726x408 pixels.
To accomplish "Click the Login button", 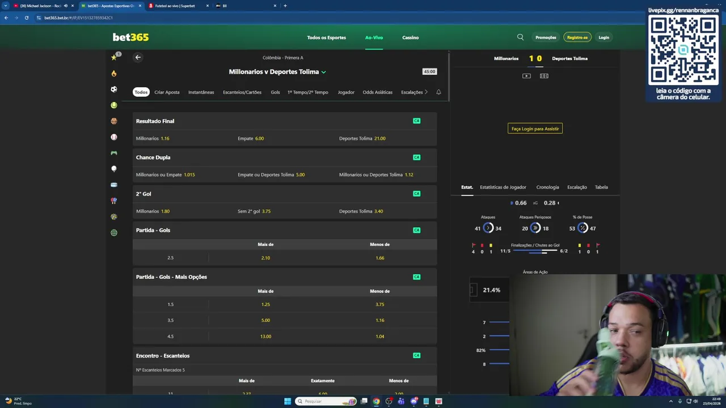I will click(x=603, y=37).
